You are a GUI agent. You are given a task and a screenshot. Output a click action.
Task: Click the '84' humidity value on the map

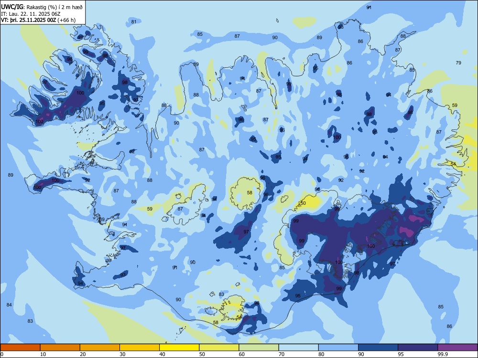point(9,305)
